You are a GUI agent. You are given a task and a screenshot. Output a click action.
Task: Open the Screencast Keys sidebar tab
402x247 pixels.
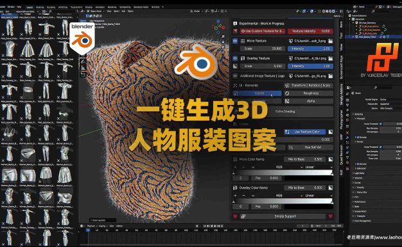pos(341,67)
